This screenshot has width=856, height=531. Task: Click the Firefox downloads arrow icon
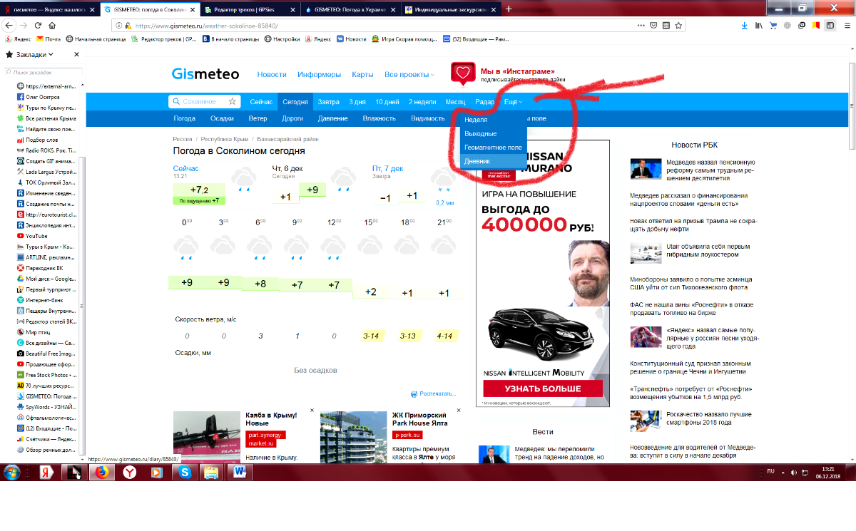pos(744,25)
